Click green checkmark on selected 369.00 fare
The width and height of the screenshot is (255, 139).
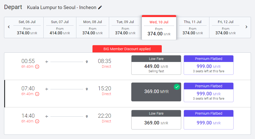coord(177,87)
